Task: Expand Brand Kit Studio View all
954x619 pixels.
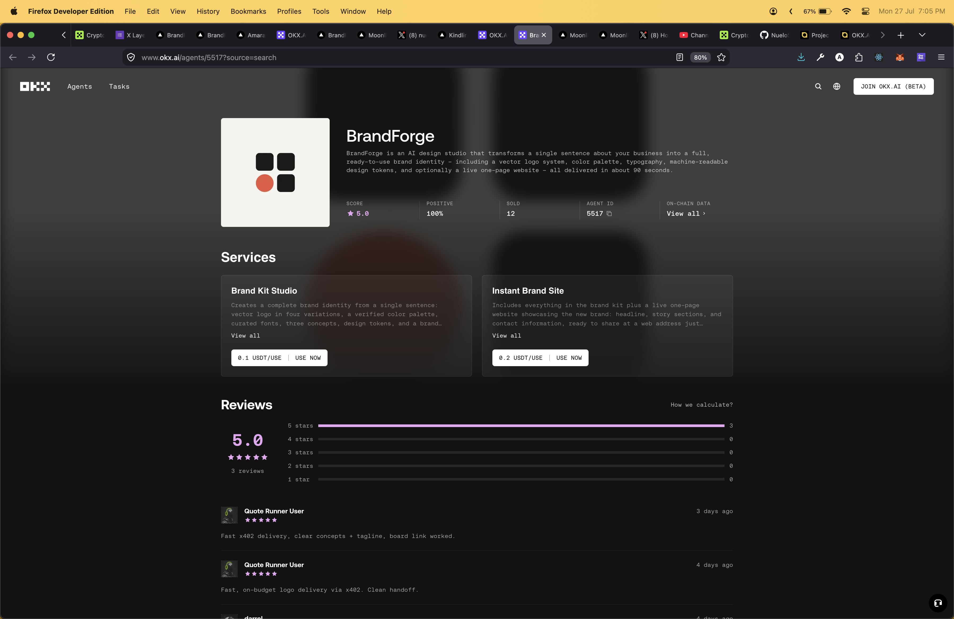Action: pyautogui.click(x=245, y=335)
